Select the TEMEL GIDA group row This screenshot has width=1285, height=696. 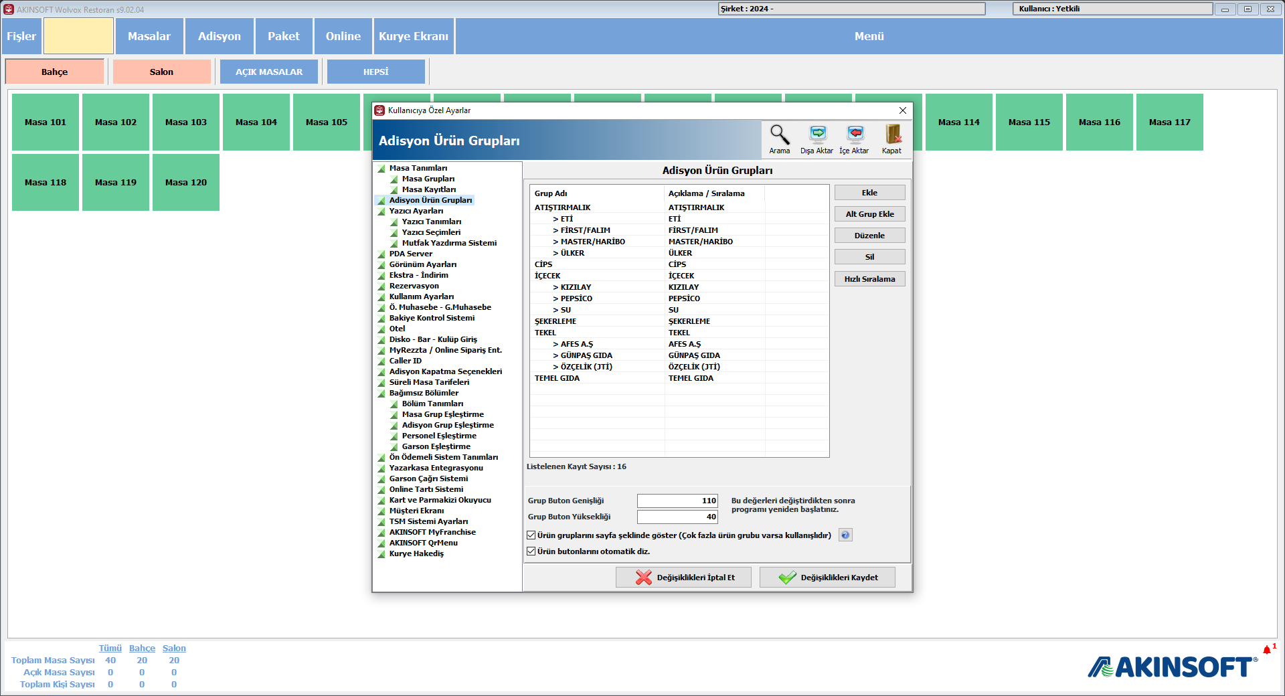pos(679,378)
